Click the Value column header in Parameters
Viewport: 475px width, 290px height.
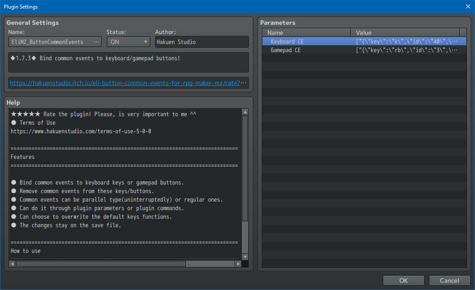point(405,32)
